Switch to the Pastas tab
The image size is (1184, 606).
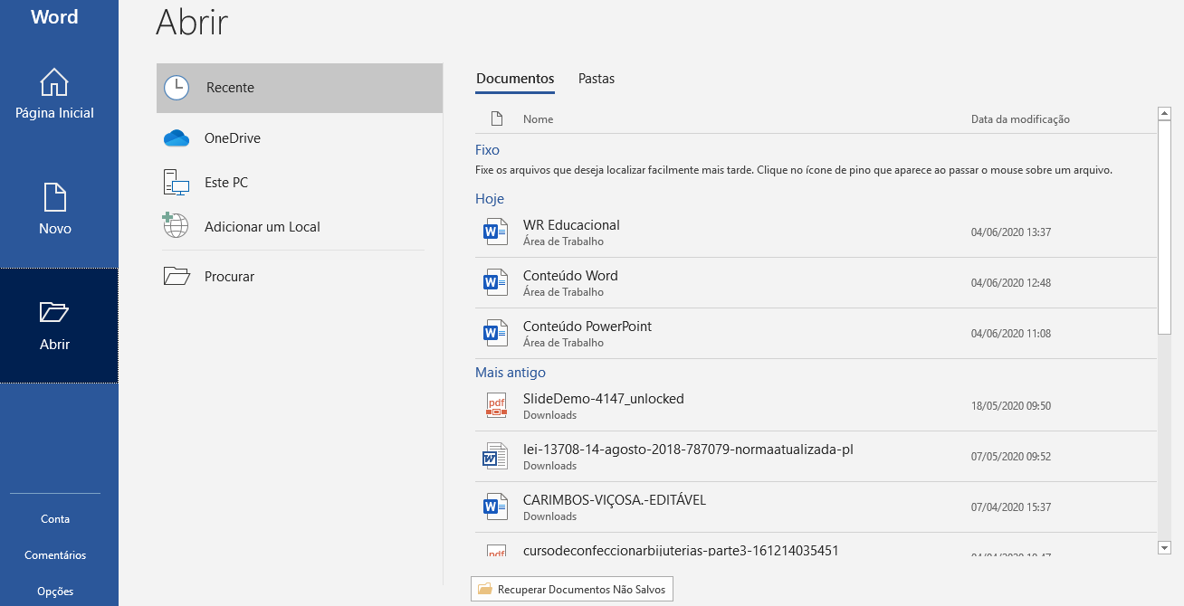tap(597, 79)
